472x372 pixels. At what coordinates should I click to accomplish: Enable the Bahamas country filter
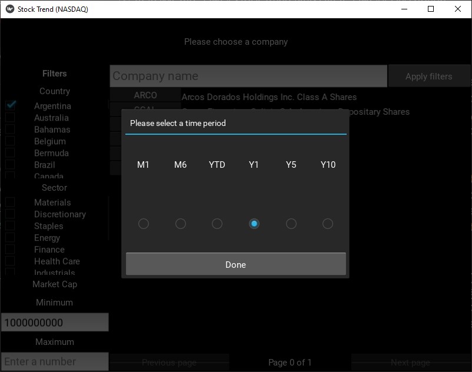click(10, 129)
